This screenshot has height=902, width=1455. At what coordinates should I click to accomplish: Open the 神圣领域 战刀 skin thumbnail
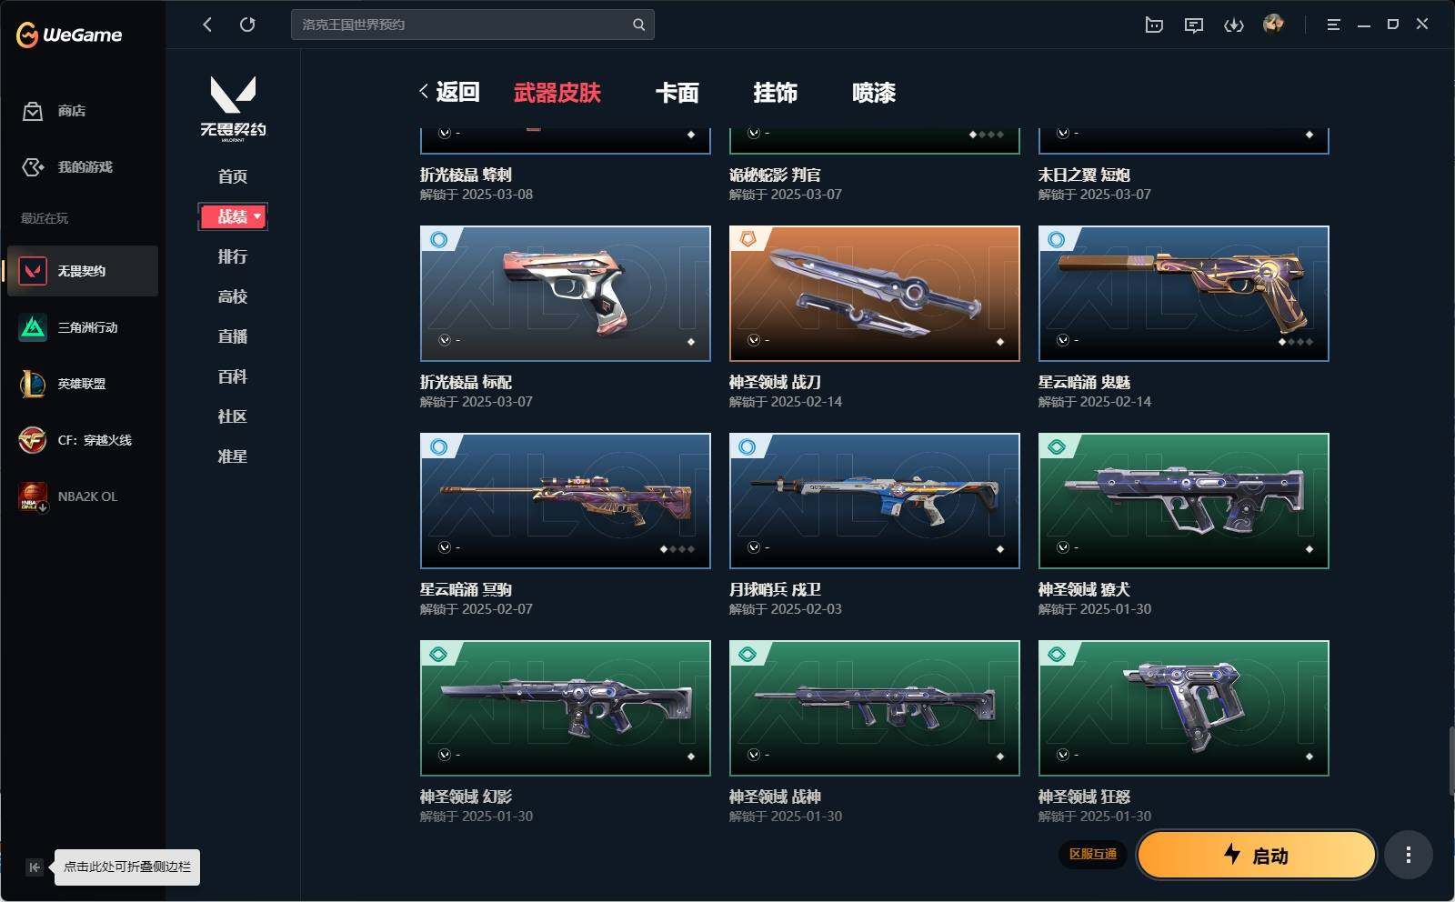coord(875,294)
